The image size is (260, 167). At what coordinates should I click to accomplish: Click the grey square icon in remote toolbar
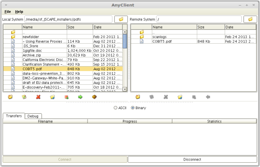pyautogui.click(x=194, y=97)
